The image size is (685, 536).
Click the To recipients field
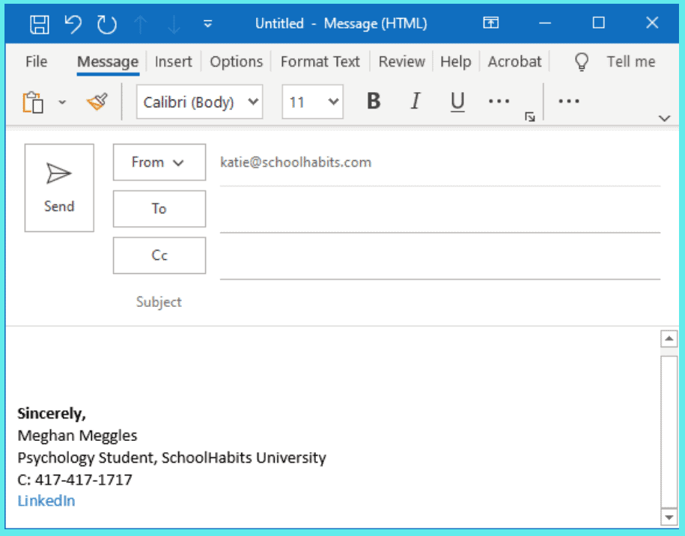(x=440, y=210)
